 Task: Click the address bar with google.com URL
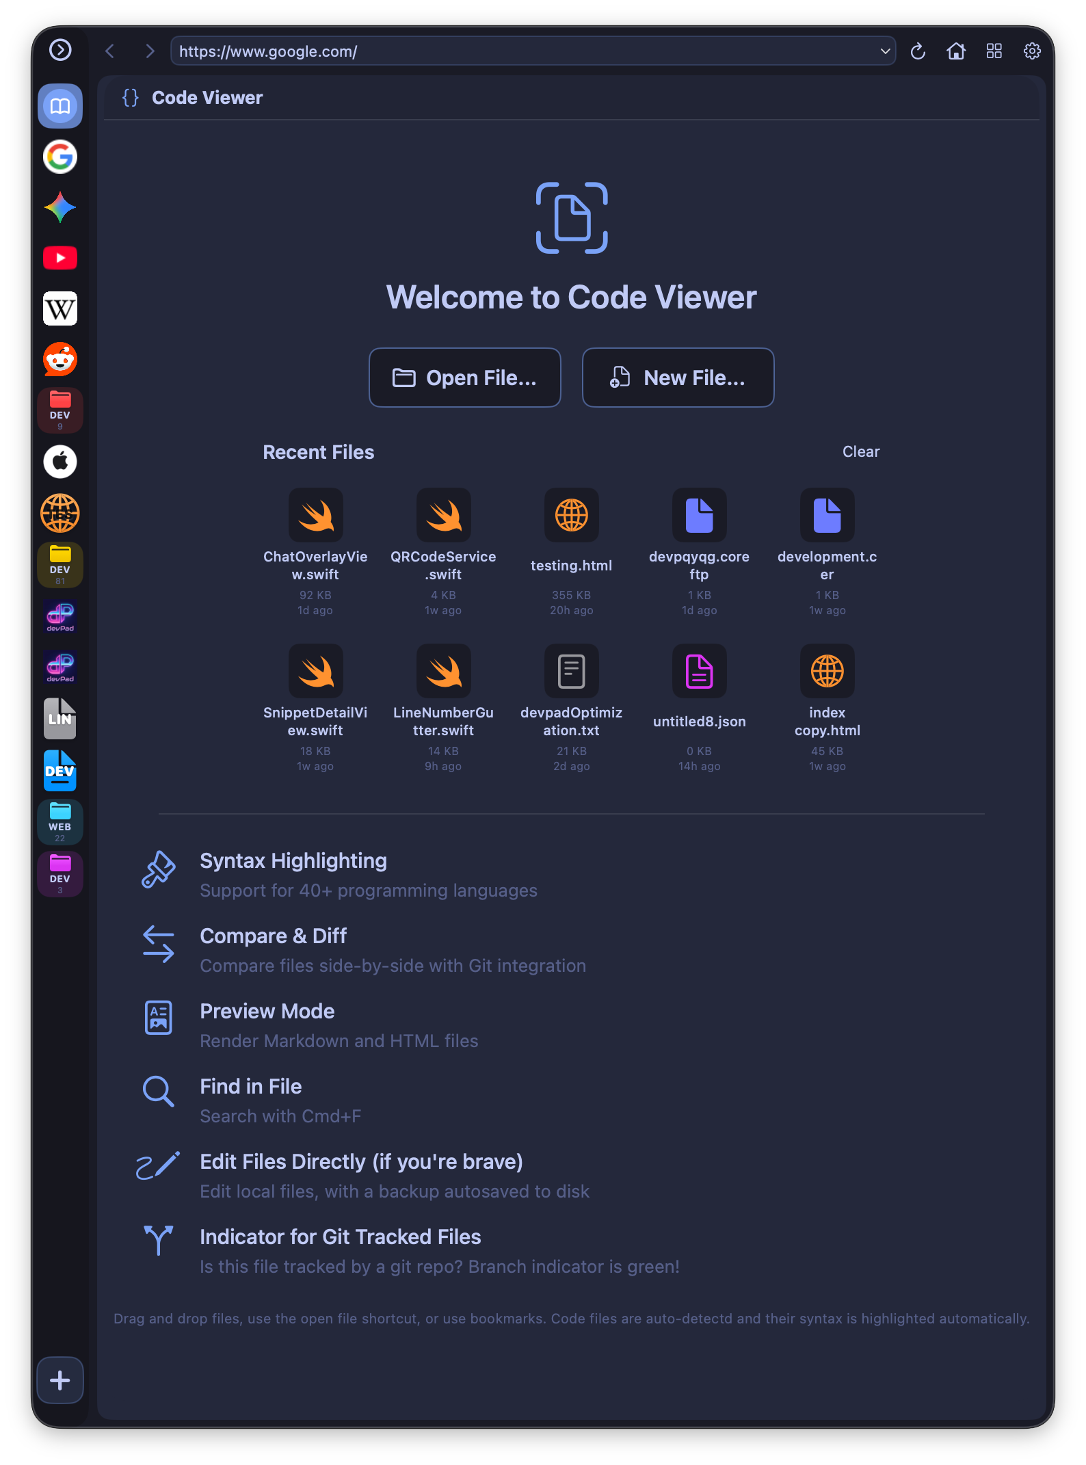[533, 51]
